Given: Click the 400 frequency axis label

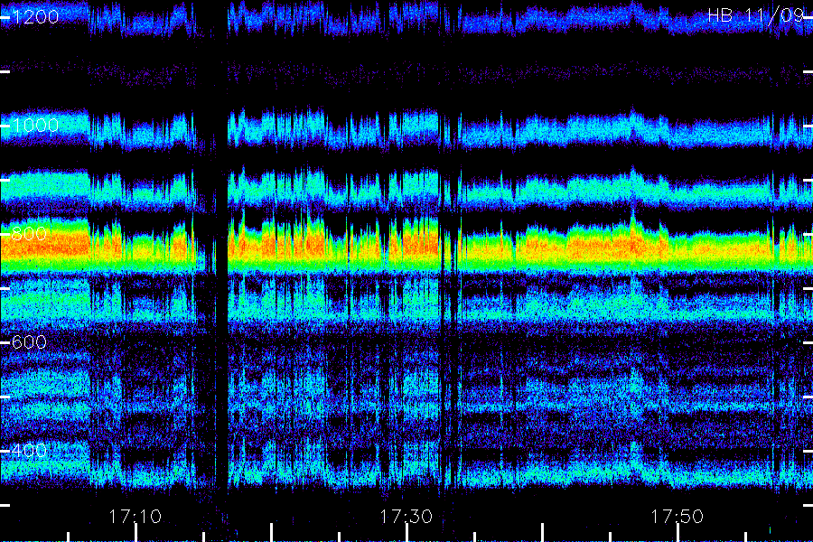Looking at the screenshot, I should (30, 450).
